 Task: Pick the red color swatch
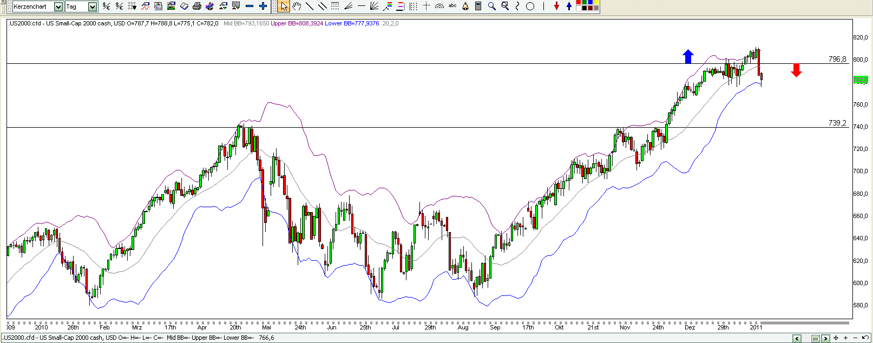coord(579,3)
